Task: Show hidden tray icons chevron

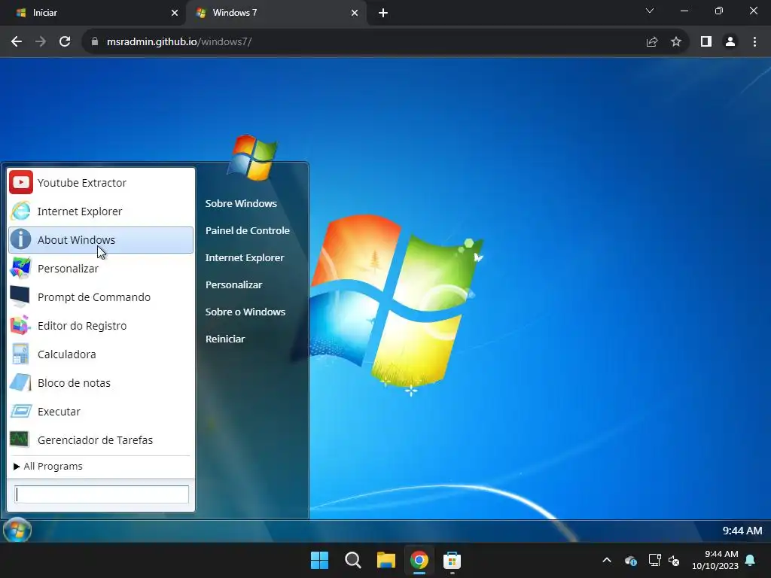Action: [x=607, y=560]
